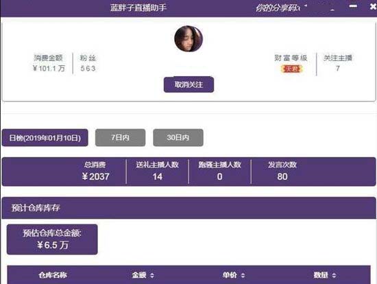
Task: Click the 送礼主播人数 value 14
Action: click(x=157, y=176)
